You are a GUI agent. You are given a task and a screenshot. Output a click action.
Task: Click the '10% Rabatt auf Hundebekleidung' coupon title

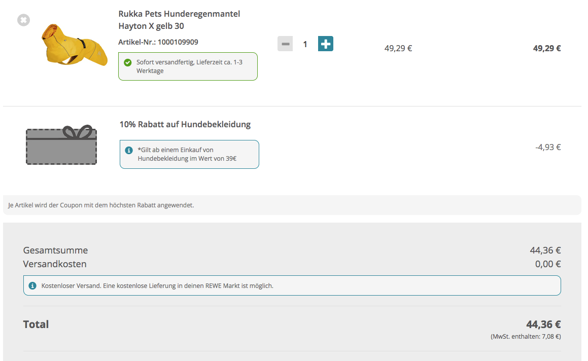(185, 124)
